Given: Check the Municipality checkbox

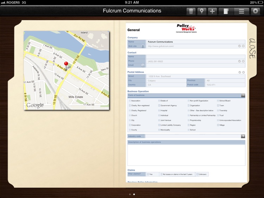Looking at the screenshot, I should 159,130.
